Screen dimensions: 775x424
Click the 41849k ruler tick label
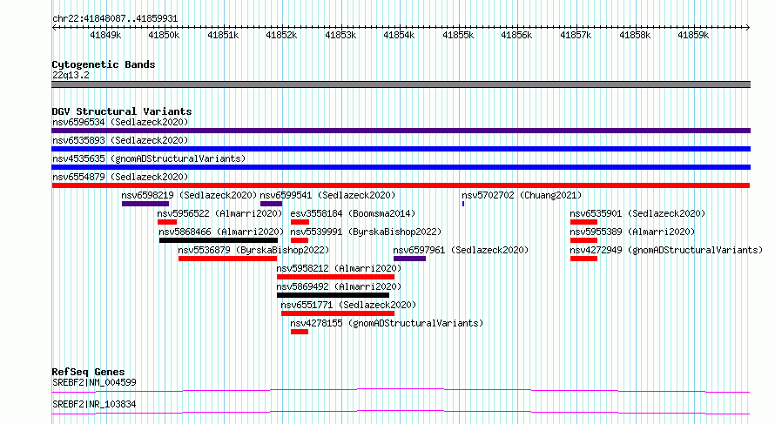click(x=105, y=35)
